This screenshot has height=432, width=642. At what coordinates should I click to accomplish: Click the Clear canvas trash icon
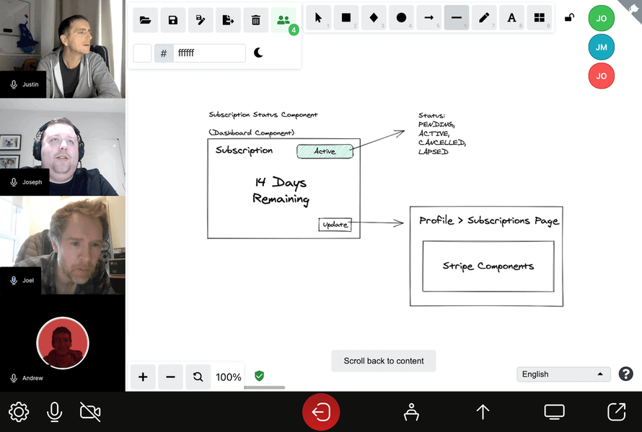pos(256,20)
